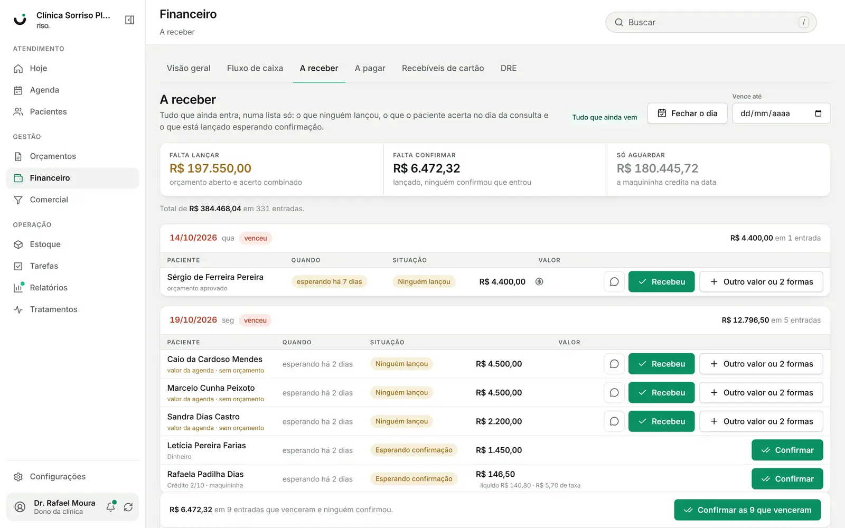Click Esperando confirmação badge for Letícia Pereira Farias
Image resolution: width=845 pixels, height=528 pixels.
pyautogui.click(x=414, y=450)
